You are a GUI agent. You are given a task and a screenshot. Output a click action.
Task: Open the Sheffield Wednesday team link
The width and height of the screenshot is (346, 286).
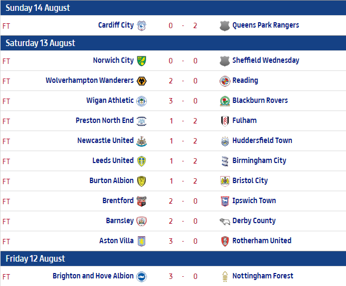click(265, 61)
